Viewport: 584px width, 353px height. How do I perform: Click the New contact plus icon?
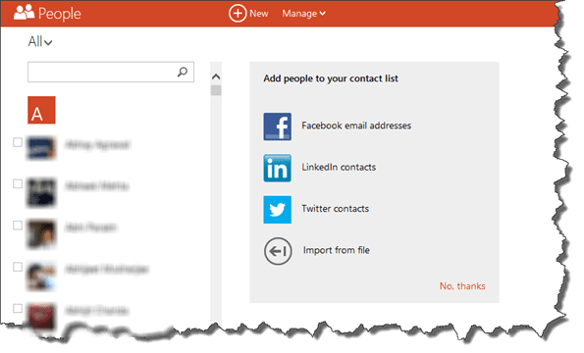coord(238,14)
